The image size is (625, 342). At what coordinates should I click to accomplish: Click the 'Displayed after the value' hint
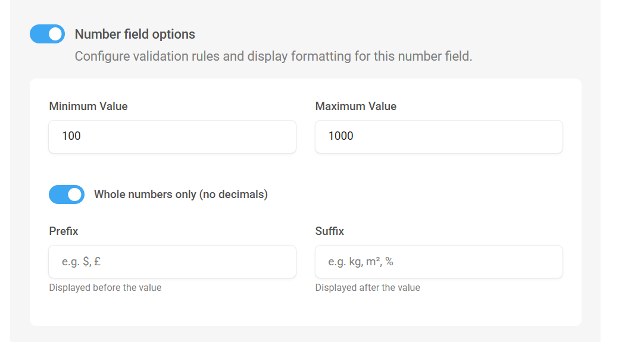tap(367, 287)
